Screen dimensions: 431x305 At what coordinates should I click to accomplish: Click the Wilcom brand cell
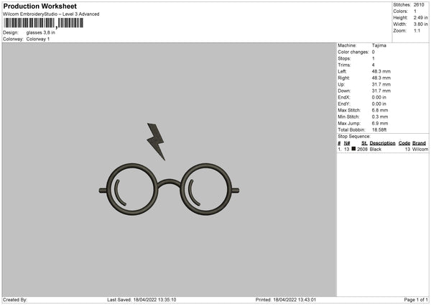click(420, 149)
